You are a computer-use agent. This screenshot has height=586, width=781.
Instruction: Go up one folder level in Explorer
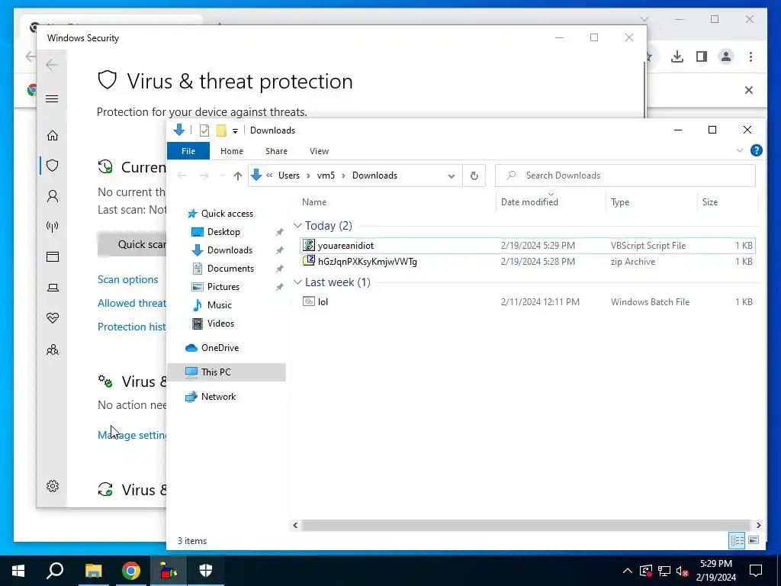tap(238, 175)
